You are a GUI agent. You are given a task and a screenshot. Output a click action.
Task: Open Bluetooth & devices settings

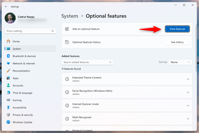[24, 56]
